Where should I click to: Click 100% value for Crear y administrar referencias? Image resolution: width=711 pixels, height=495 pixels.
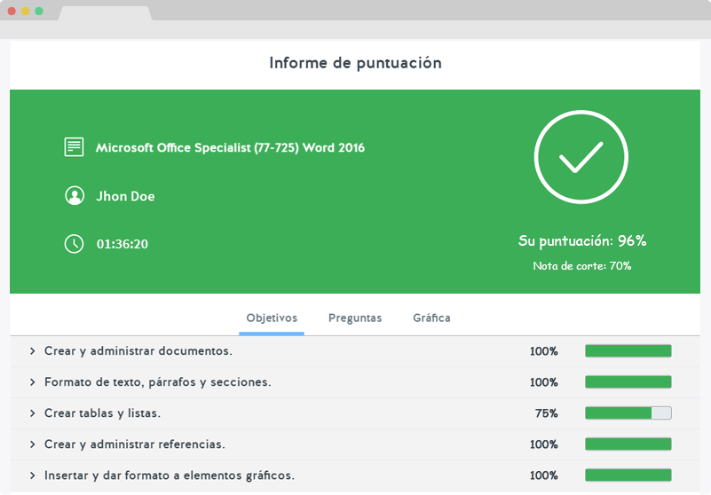(543, 444)
